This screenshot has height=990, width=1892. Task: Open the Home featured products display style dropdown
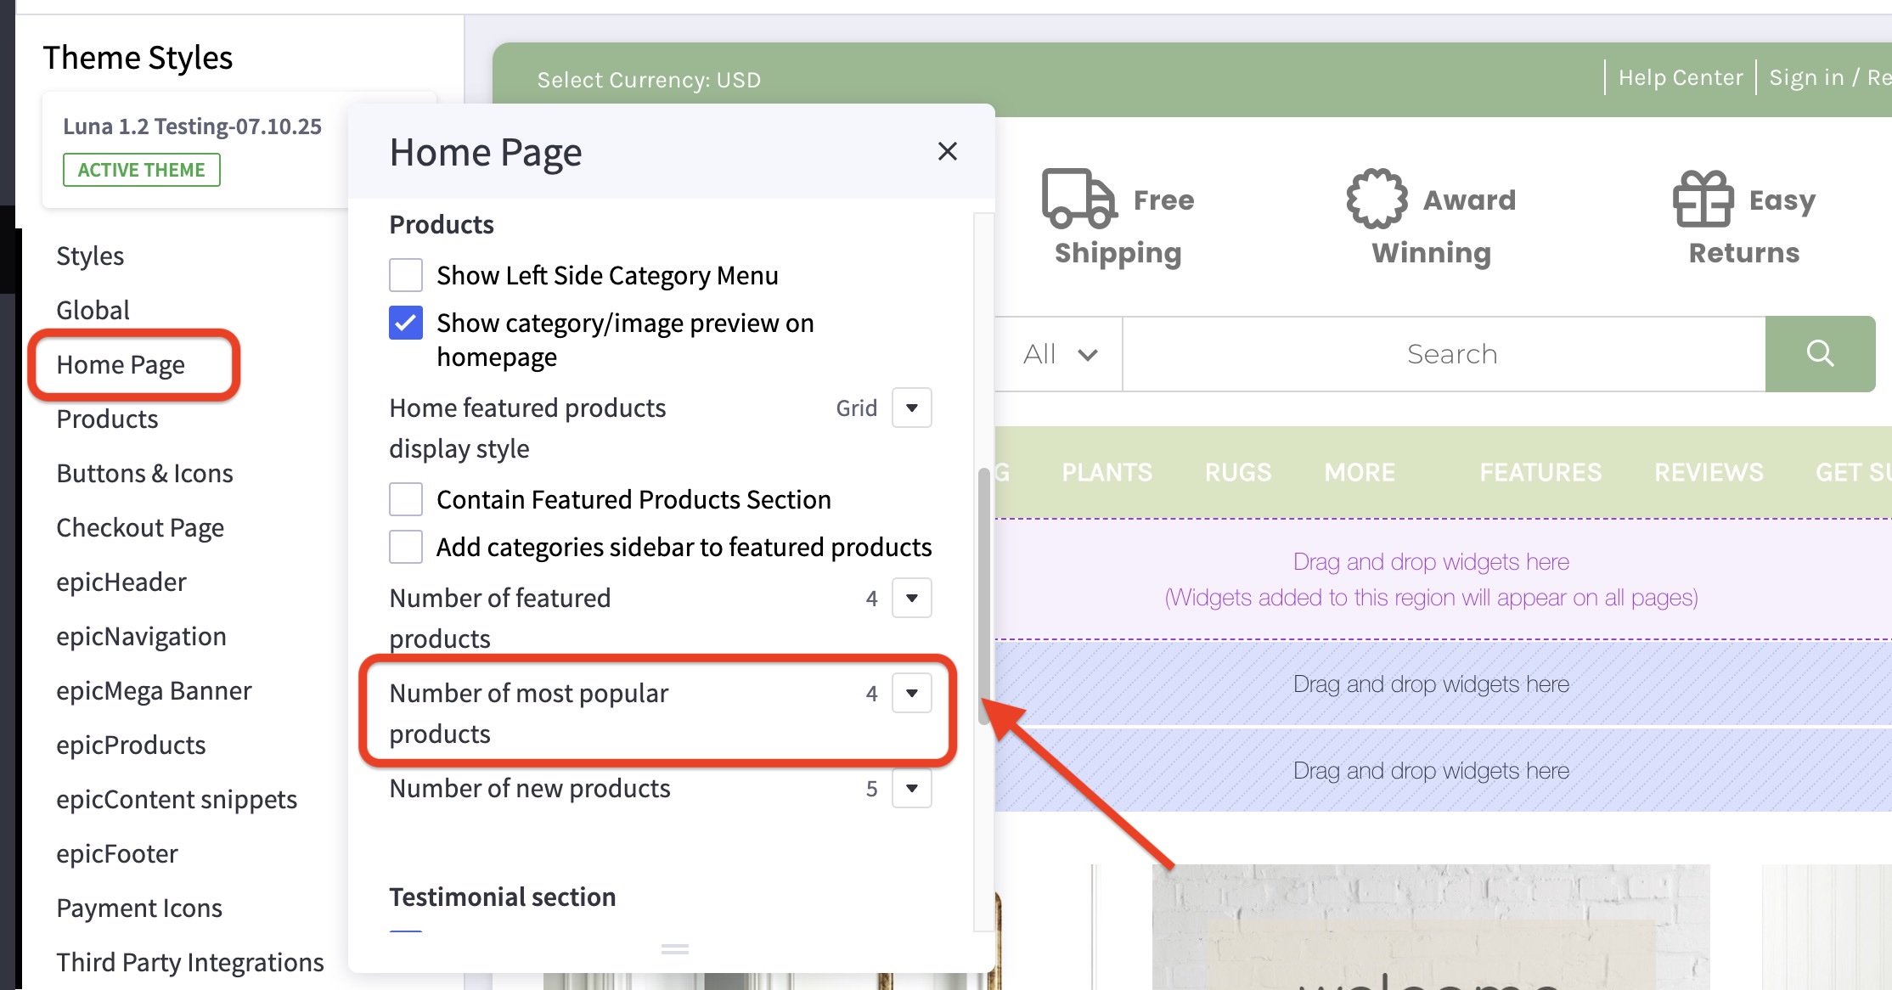910,408
